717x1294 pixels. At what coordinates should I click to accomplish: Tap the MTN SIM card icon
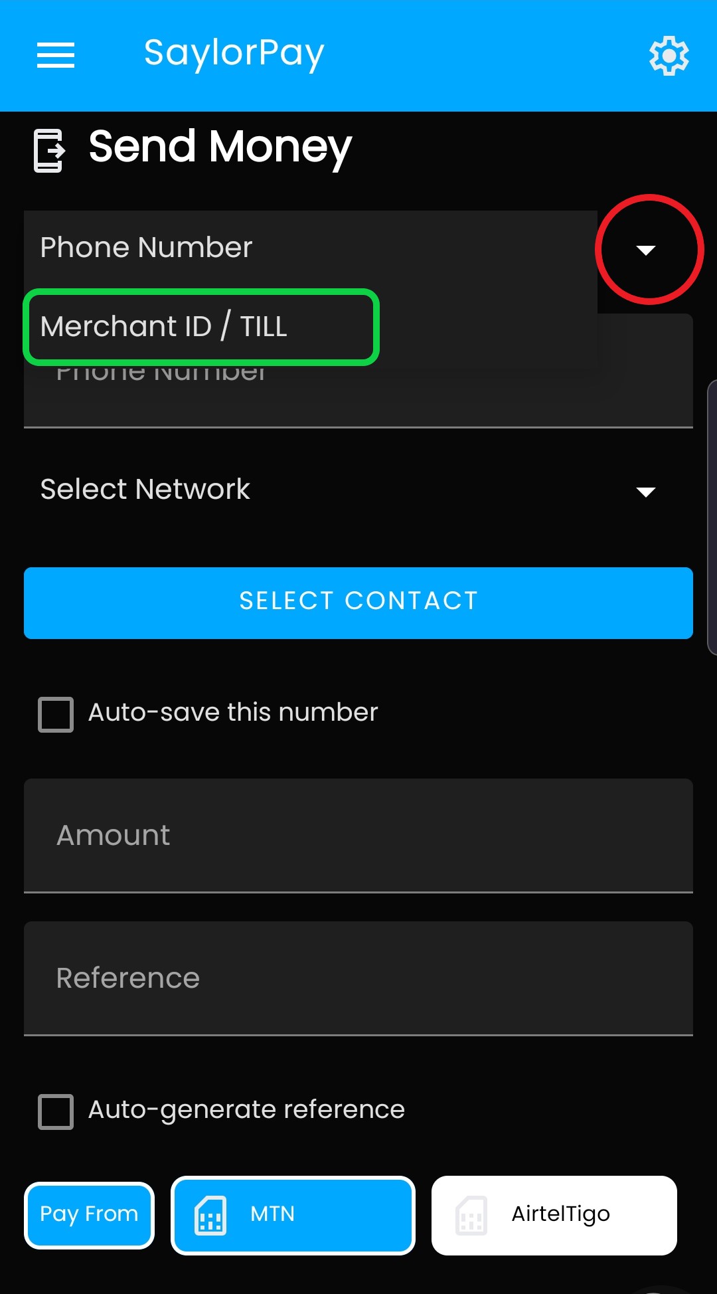coord(210,1216)
